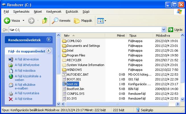The width and height of the screenshot is (186, 114).
Task: Click the Sajátgép computer icon in status bar
Action: [x=138, y=110]
